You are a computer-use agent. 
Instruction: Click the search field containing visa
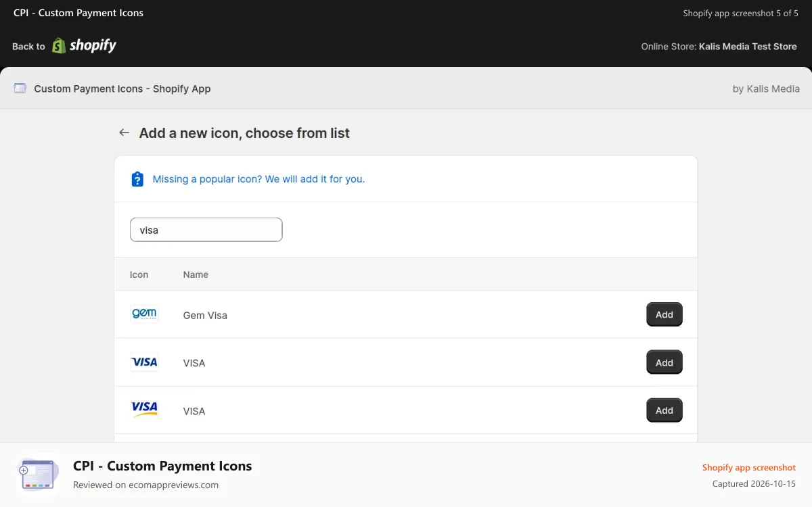(x=206, y=230)
